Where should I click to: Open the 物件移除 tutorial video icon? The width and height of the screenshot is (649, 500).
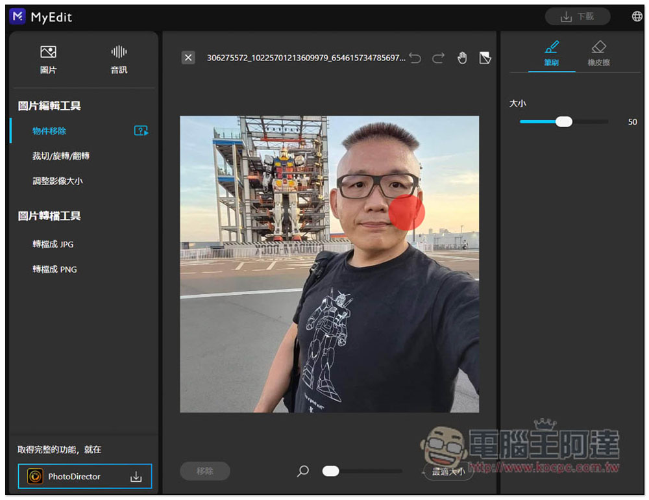141,131
